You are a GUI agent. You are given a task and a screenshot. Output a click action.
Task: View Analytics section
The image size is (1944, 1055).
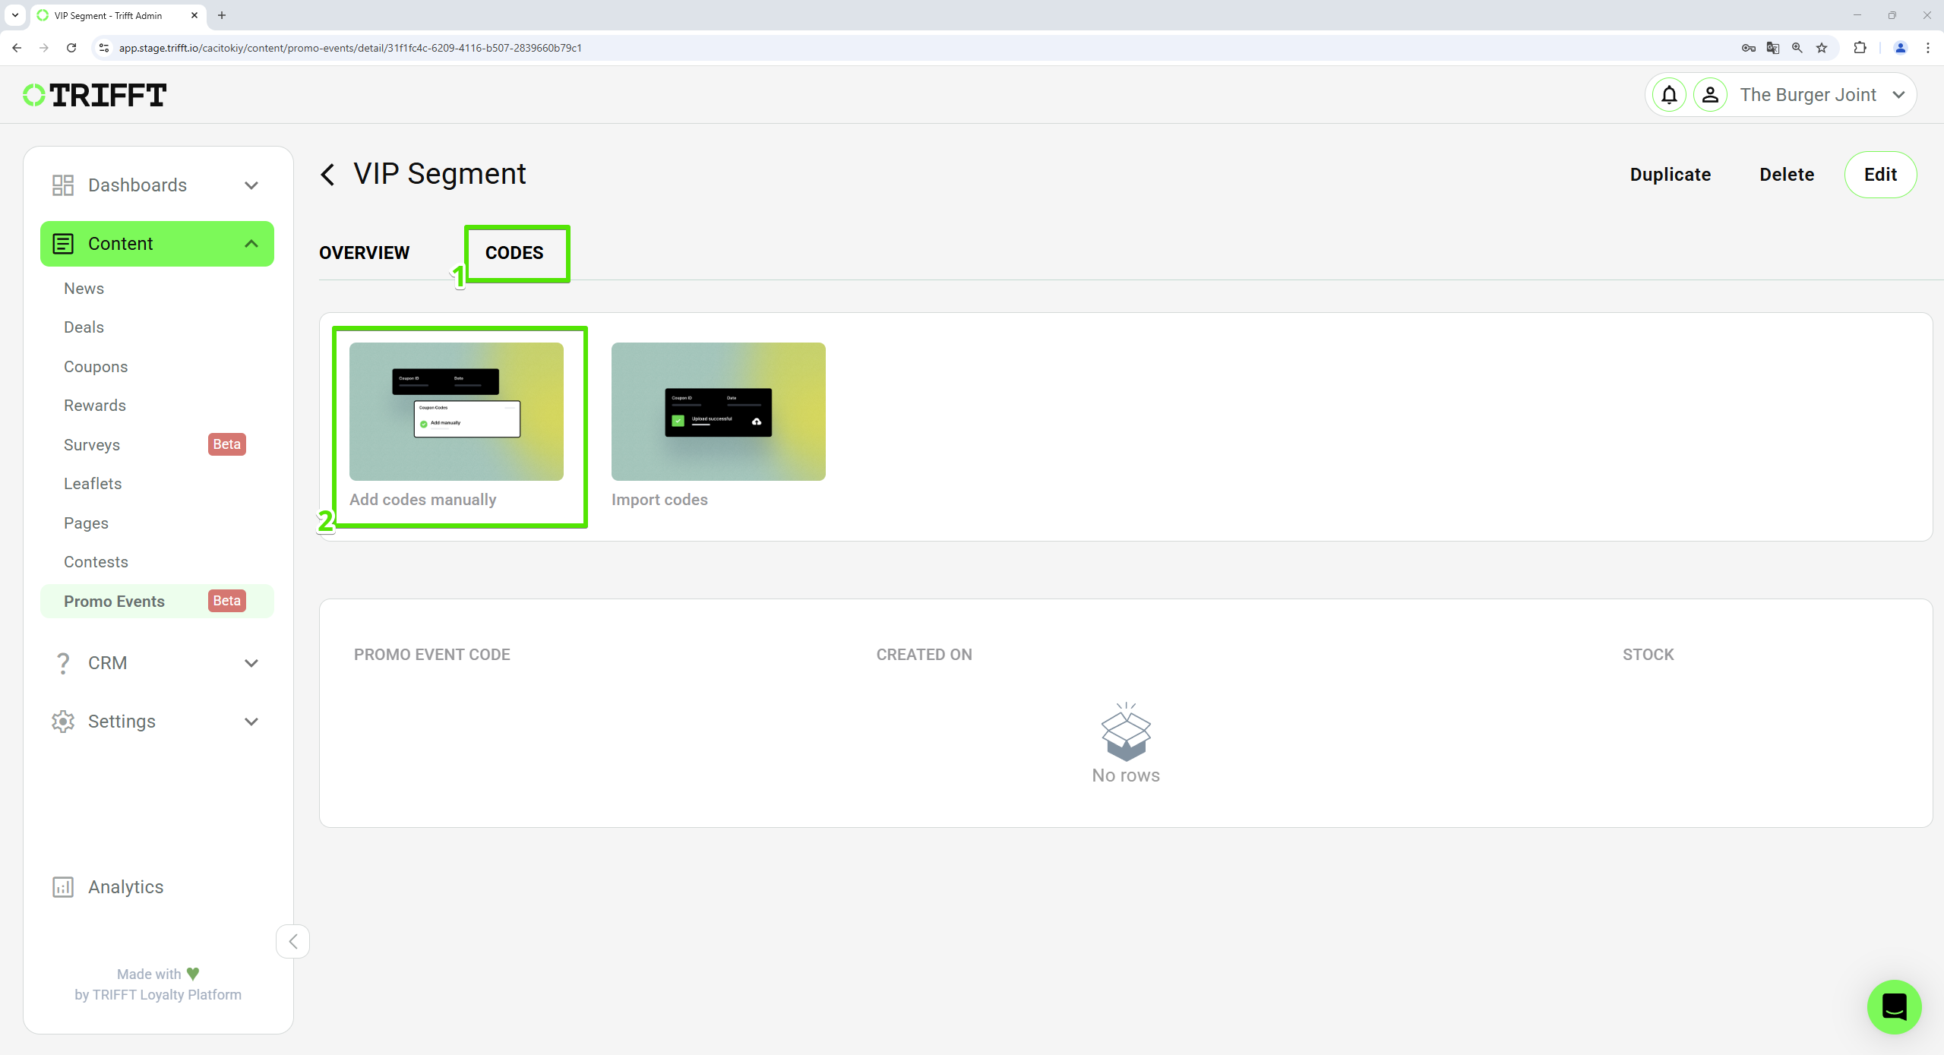[125, 887]
